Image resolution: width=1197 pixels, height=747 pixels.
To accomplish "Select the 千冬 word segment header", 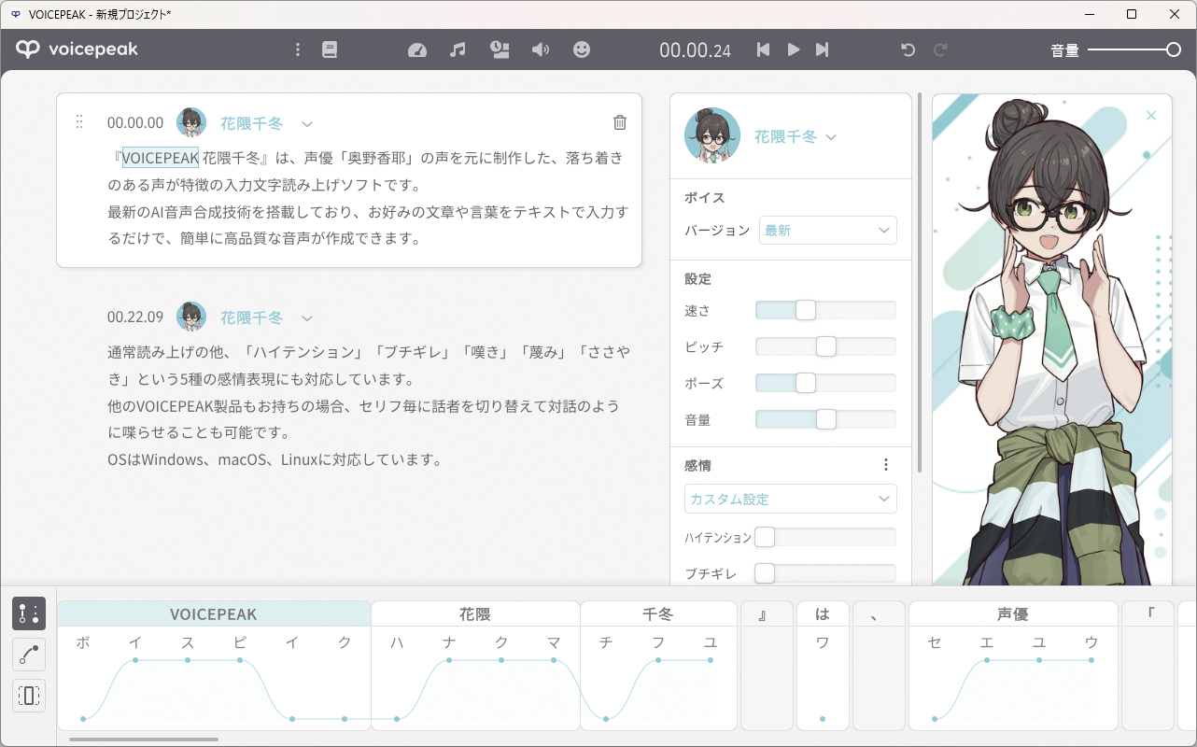I will [658, 613].
